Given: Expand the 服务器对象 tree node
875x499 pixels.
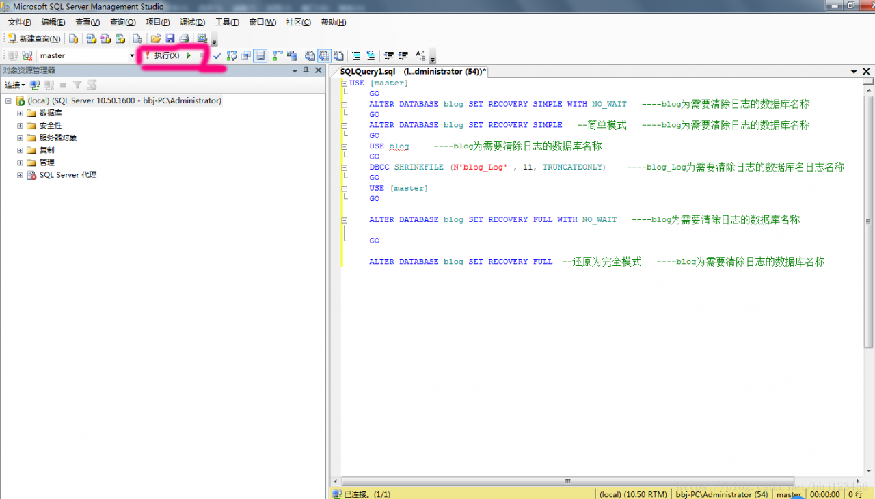Looking at the screenshot, I should point(20,137).
